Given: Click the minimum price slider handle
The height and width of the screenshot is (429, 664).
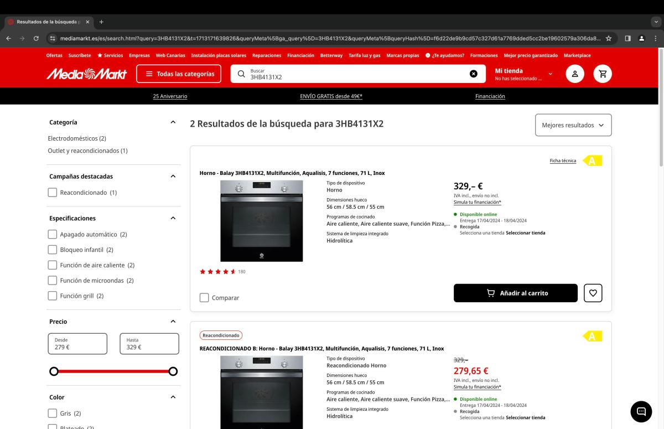Looking at the screenshot, I should (54, 371).
